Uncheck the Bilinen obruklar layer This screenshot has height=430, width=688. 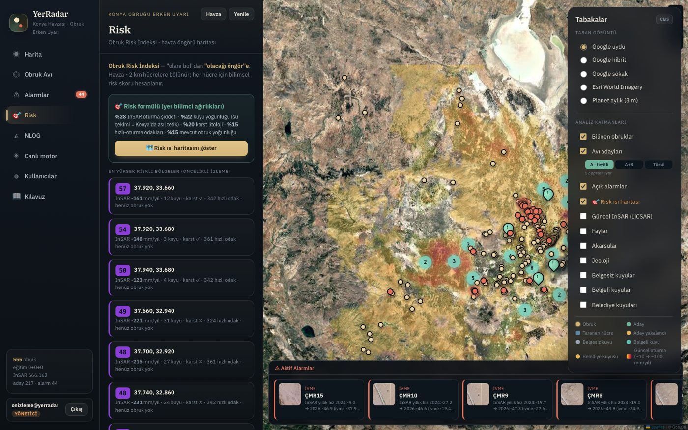tap(583, 137)
